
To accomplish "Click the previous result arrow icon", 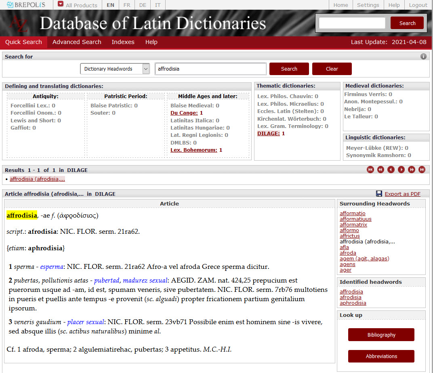I will 391,170.
